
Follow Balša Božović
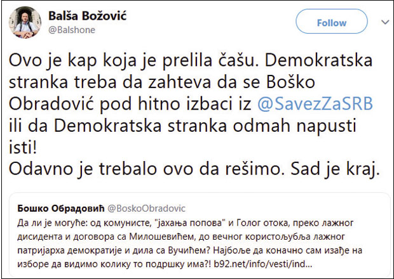point(331,23)
